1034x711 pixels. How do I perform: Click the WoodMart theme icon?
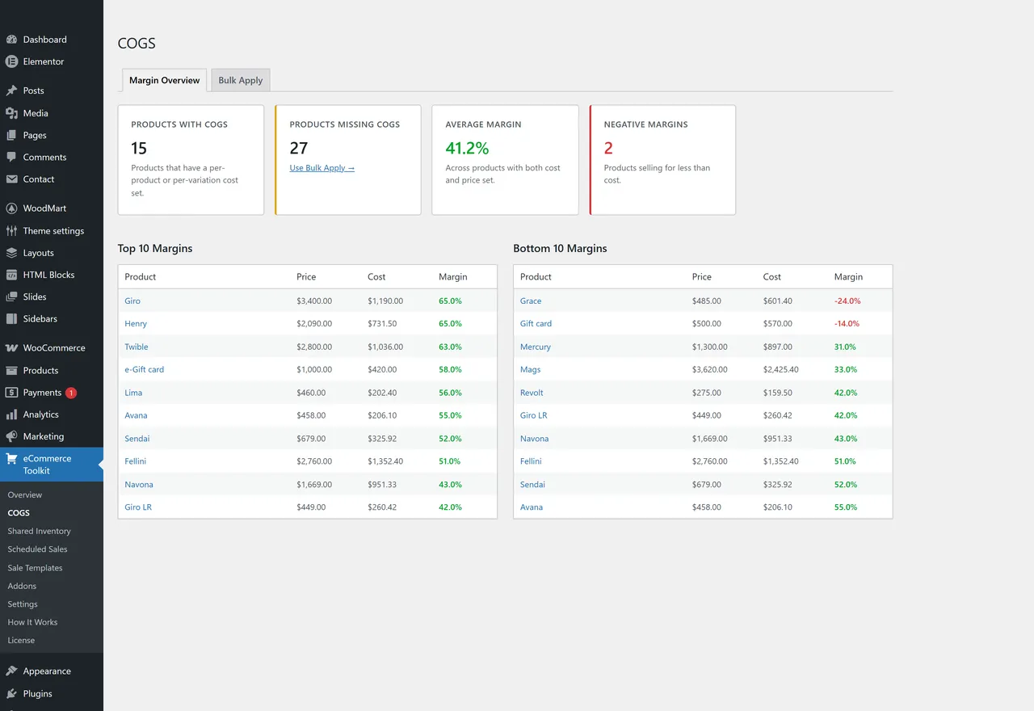[11, 208]
